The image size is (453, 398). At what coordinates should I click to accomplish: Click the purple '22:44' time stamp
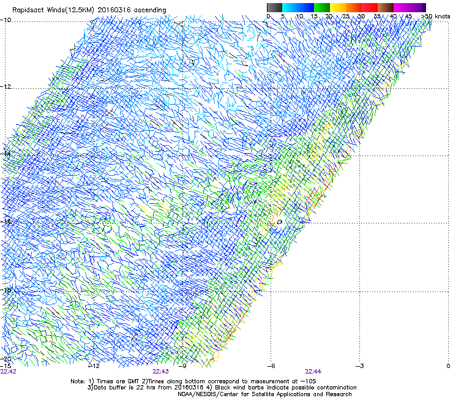313,372
